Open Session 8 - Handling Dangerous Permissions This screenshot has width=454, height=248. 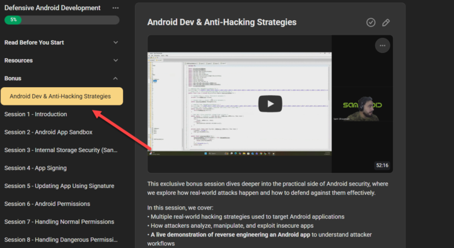(61, 240)
